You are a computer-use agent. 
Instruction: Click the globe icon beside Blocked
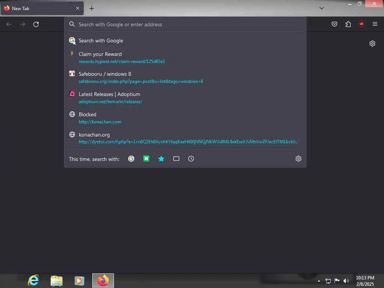click(72, 114)
